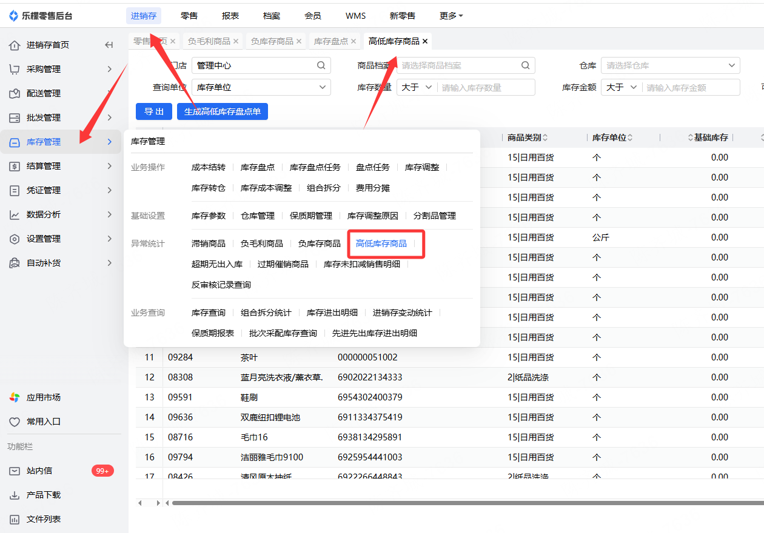The image size is (764, 533).
Task: Select 库存盘点 in 业务操作 menu
Action: pyautogui.click(x=257, y=167)
